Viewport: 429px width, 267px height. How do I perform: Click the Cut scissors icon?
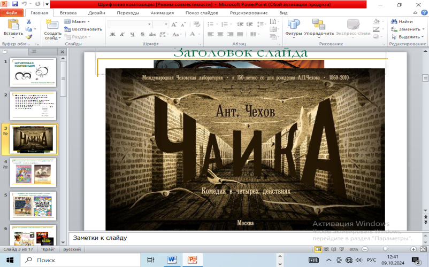28,21
